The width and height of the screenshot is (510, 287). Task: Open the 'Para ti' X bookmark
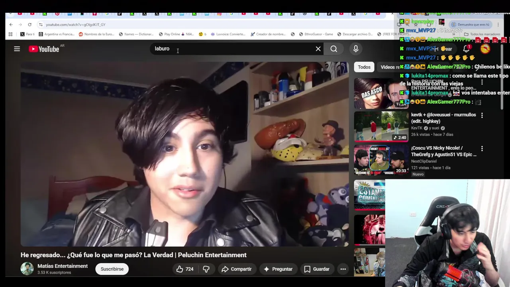pos(27,34)
